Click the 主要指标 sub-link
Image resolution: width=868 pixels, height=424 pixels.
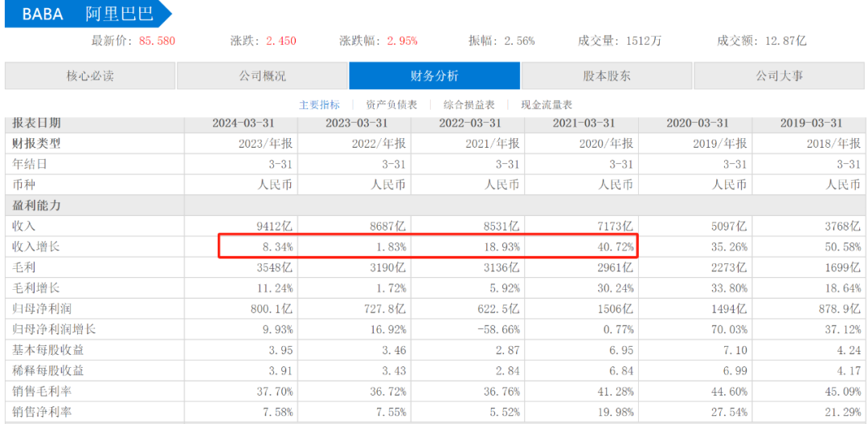pos(319,105)
